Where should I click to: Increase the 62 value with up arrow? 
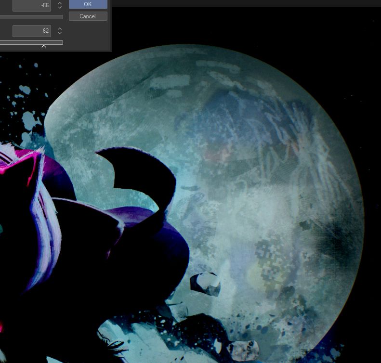(x=60, y=29)
